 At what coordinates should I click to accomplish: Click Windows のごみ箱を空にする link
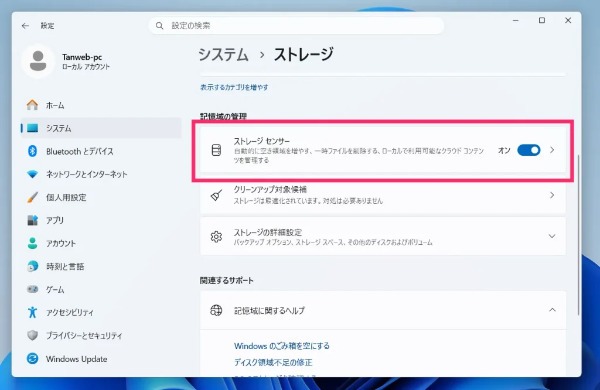pos(282,345)
